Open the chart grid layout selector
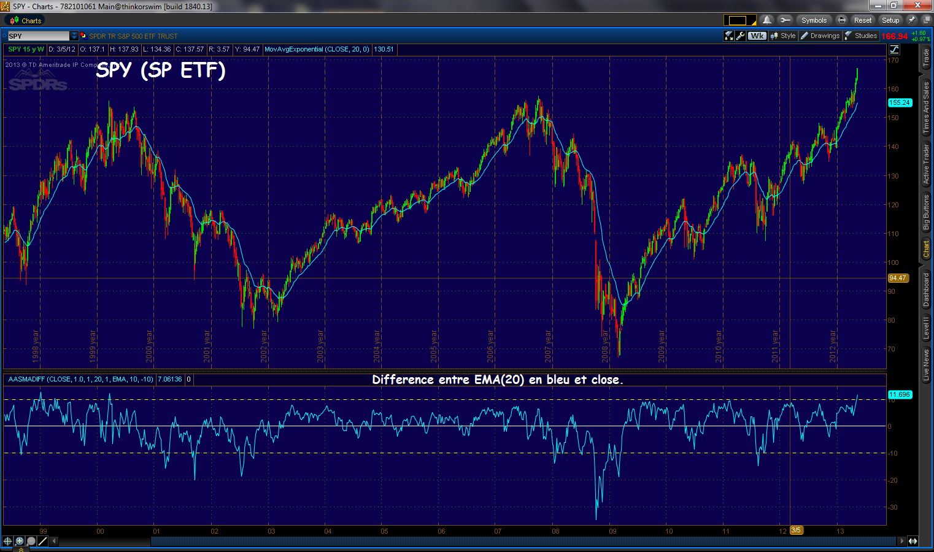This screenshot has width=934, height=552. click(739, 20)
